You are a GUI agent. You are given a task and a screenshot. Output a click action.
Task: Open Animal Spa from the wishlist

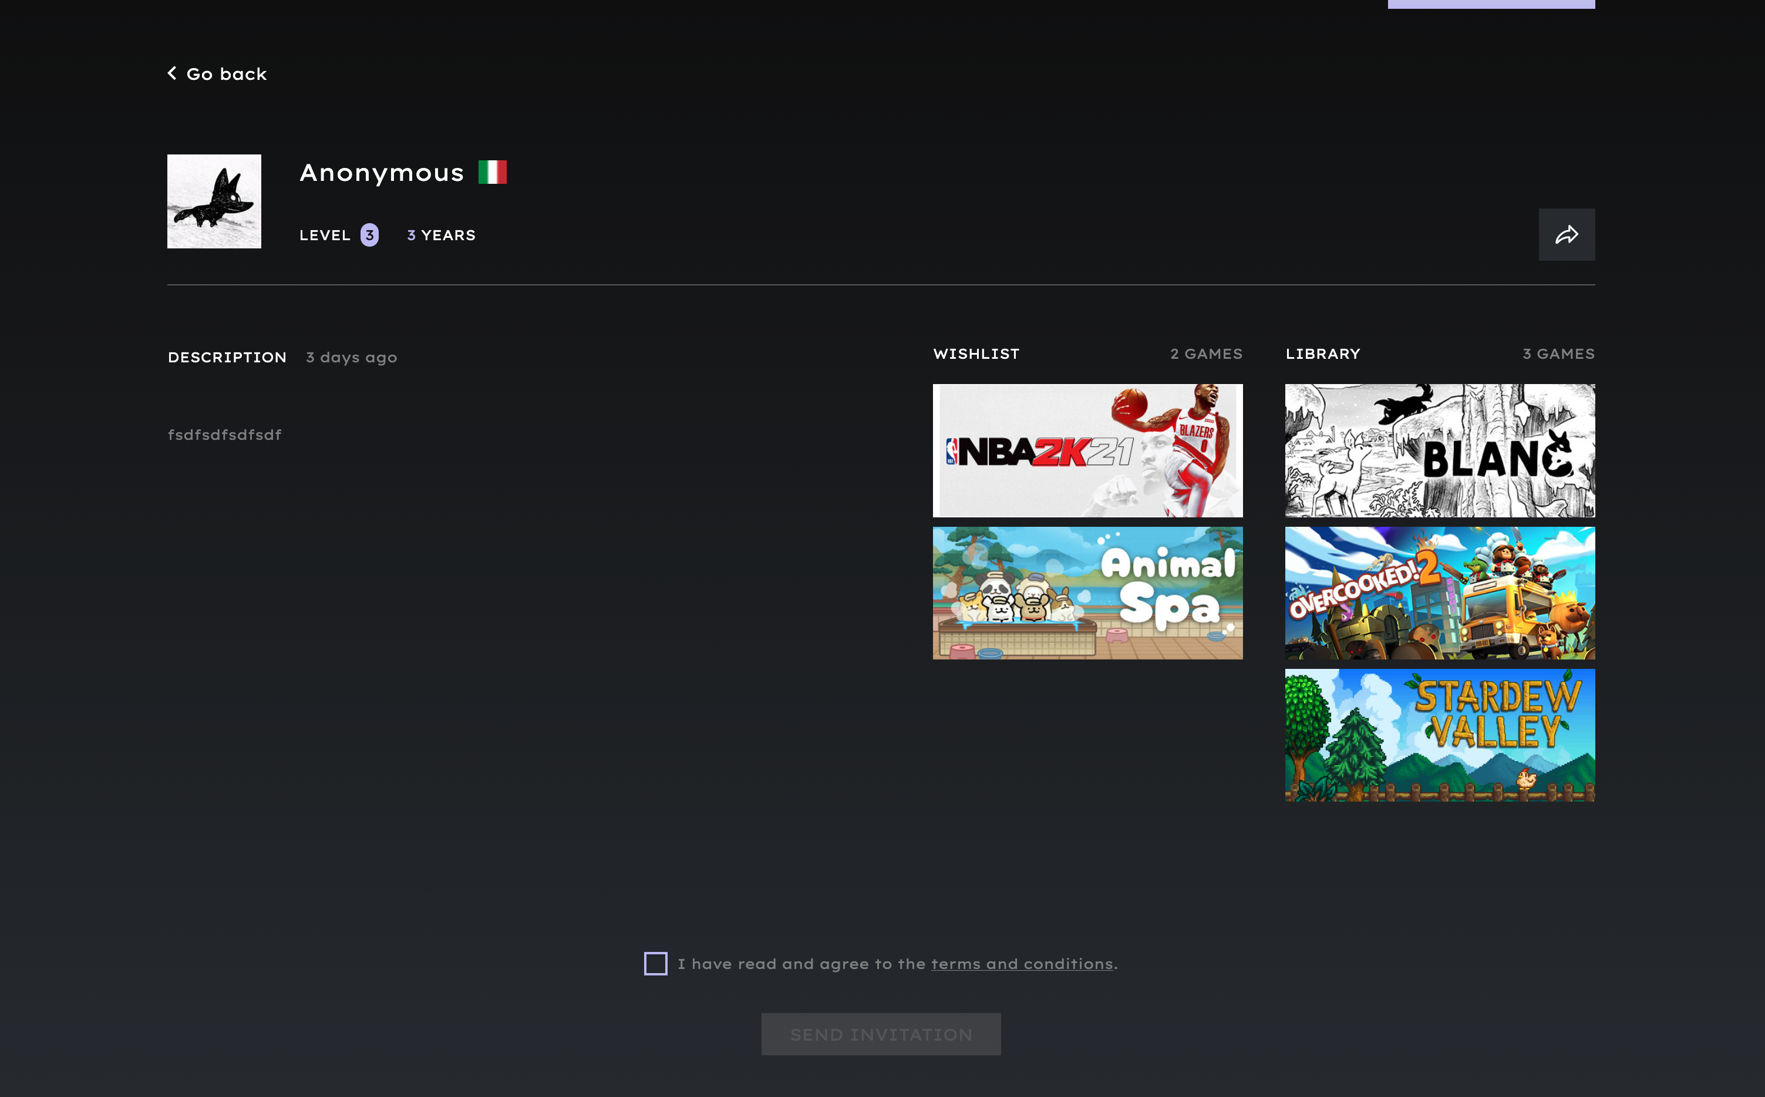pyautogui.click(x=1087, y=593)
